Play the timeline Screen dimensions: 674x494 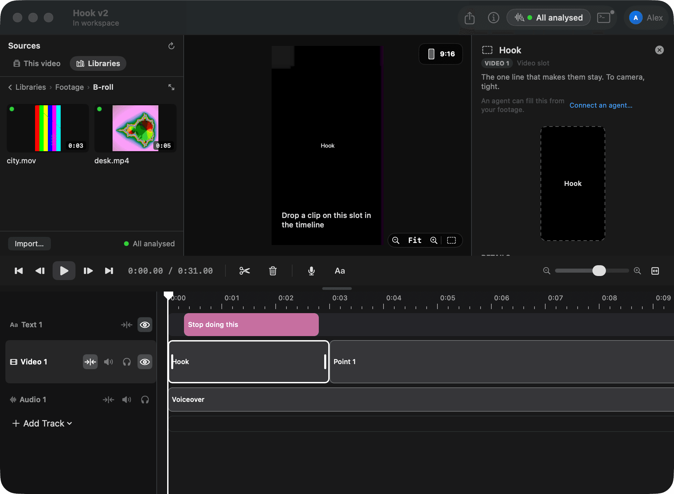tap(64, 271)
